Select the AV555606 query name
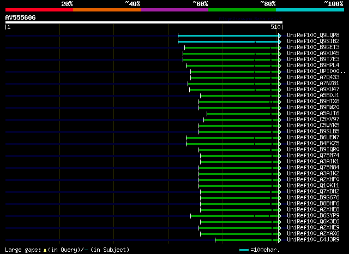Image resolution: width=349 pixels, height=254 pixels. 21,17
